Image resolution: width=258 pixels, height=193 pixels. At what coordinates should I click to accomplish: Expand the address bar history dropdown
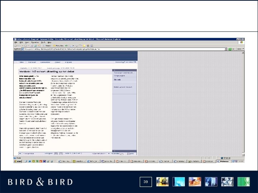point(226,49)
